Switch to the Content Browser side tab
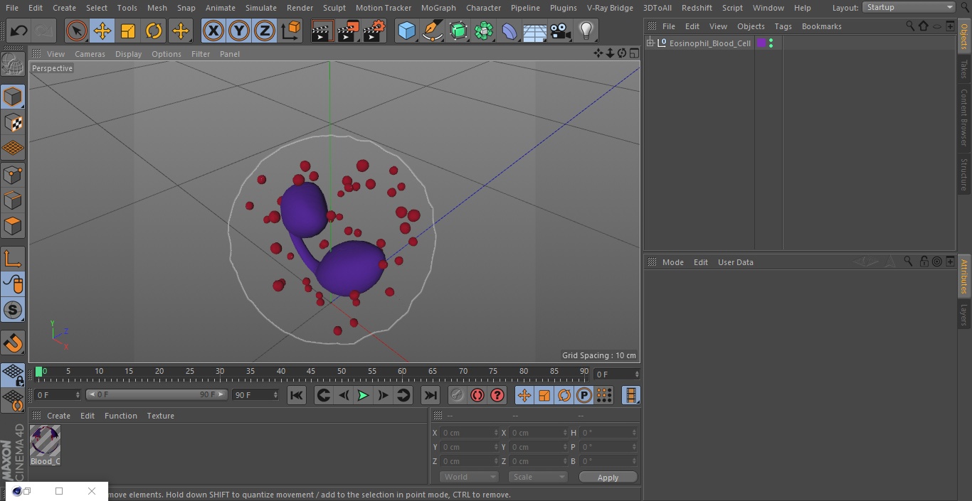 [964, 117]
